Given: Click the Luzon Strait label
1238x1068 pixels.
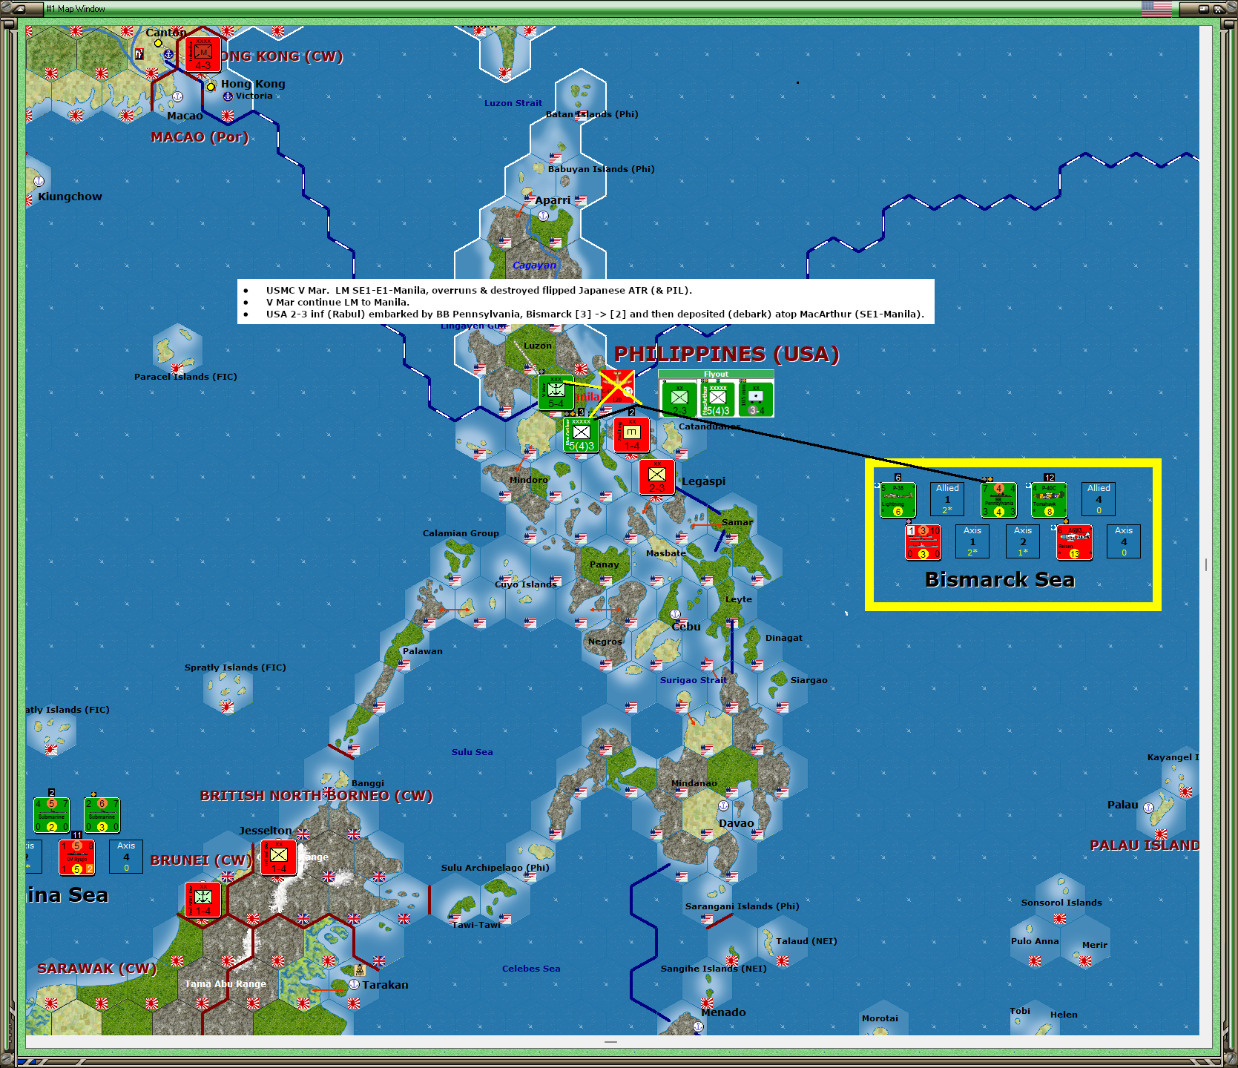Looking at the screenshot, I should coord(513,103).
